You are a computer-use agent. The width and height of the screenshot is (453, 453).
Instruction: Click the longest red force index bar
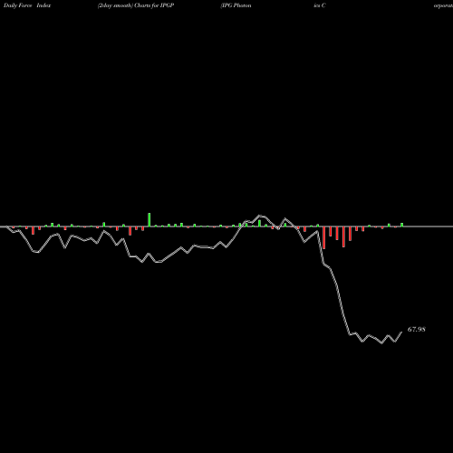tap(324, 237)
